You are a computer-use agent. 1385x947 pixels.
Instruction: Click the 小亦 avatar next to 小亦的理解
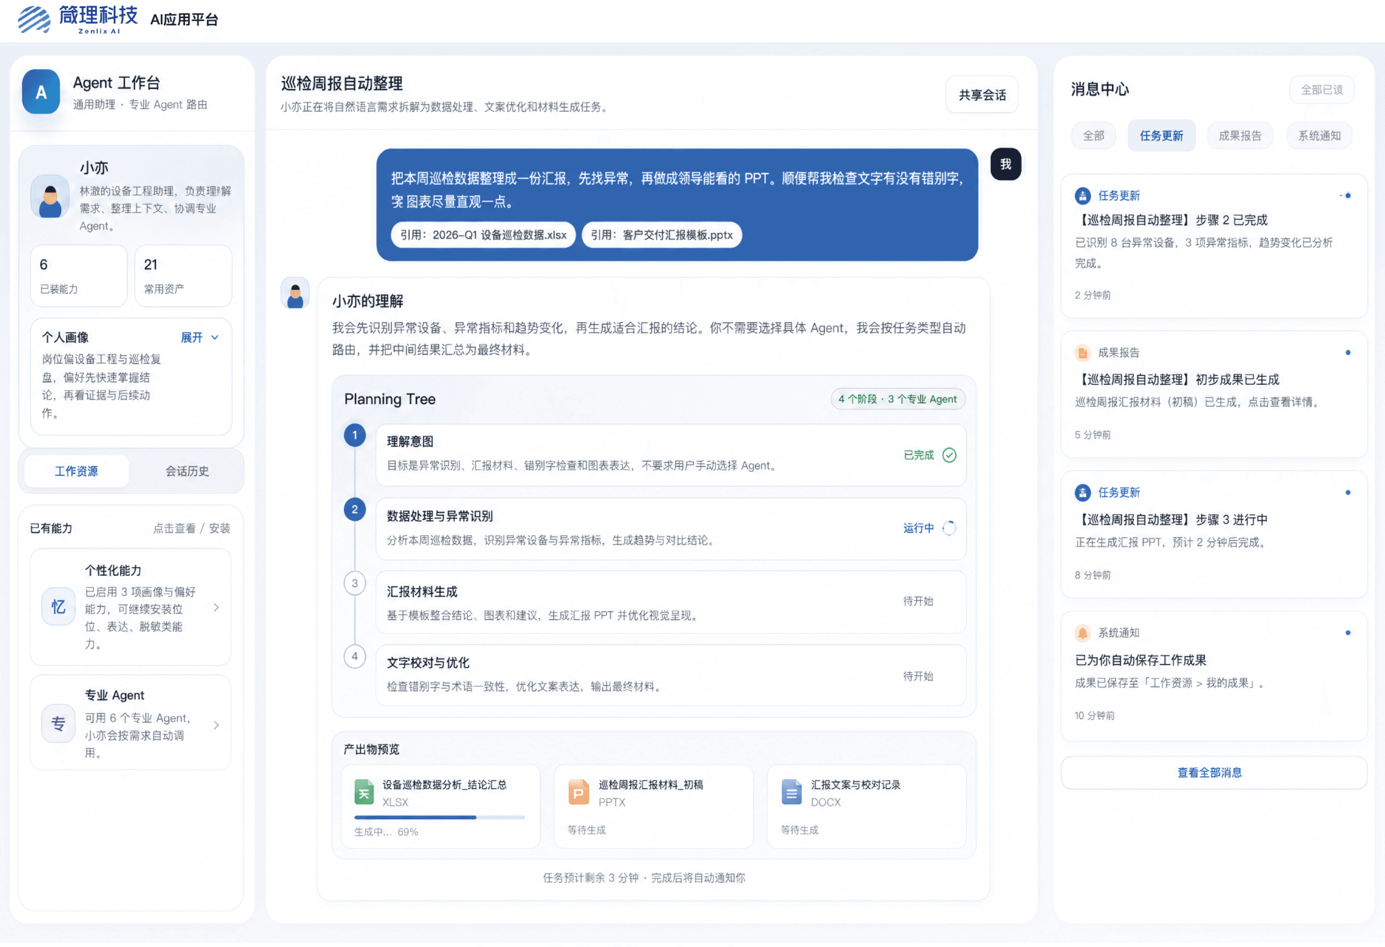tap(295, 292)
